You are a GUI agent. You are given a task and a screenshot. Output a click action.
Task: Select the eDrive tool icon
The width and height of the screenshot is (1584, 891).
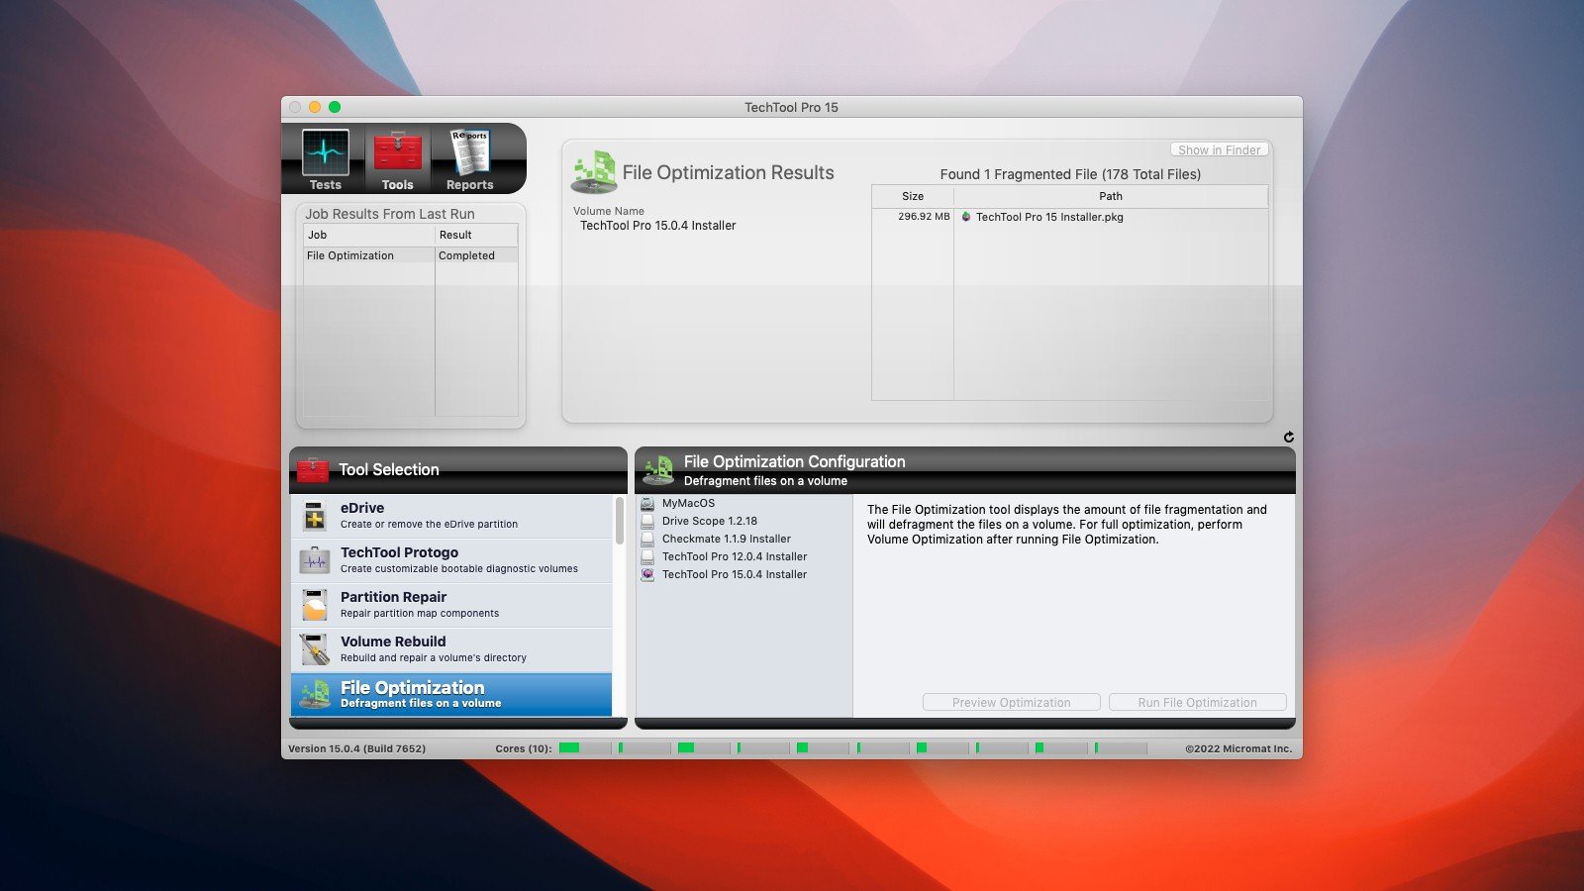pyautogui.click(x=315, y=516)
